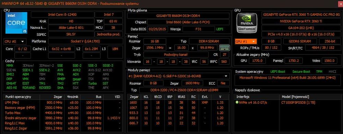The width and height of the screenshot is (343, 134).
Task: Click the ECC value Nie
Action: pyautogui.click(x=223, y=83)
